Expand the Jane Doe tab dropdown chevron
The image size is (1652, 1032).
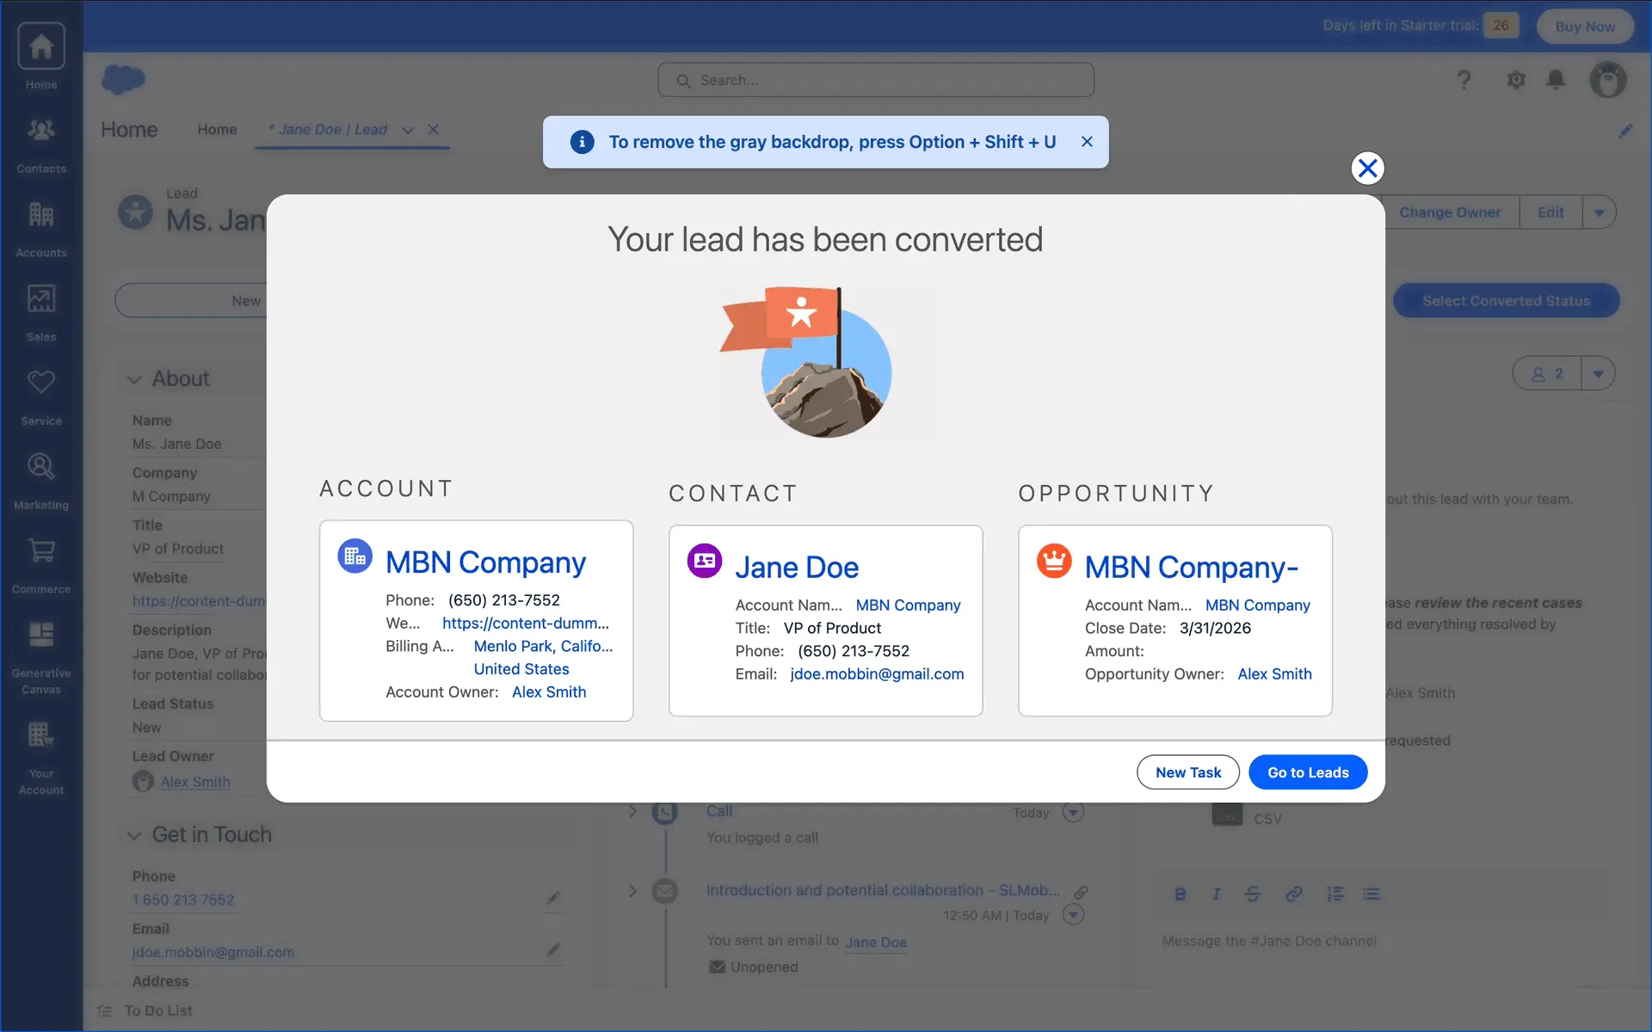point(408,130)
